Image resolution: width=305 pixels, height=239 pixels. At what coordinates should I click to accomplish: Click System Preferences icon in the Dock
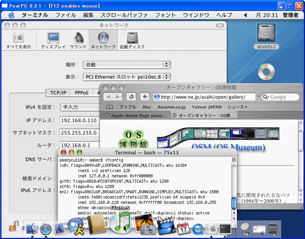pos(212,229)
